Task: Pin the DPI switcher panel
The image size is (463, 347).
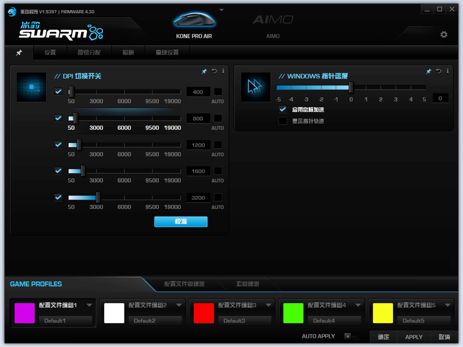Action: [204, 71]
